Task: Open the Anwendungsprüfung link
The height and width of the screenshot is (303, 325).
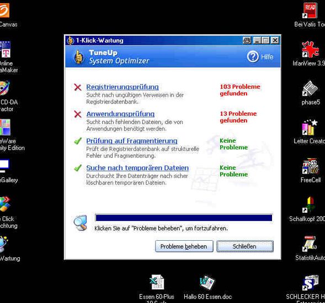Action: (120, 114)
